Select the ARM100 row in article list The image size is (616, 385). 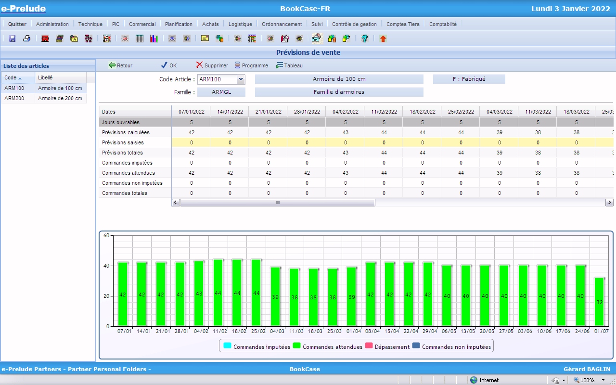44,88
